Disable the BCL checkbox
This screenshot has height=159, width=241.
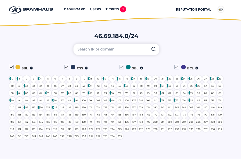tap(177, 67)
